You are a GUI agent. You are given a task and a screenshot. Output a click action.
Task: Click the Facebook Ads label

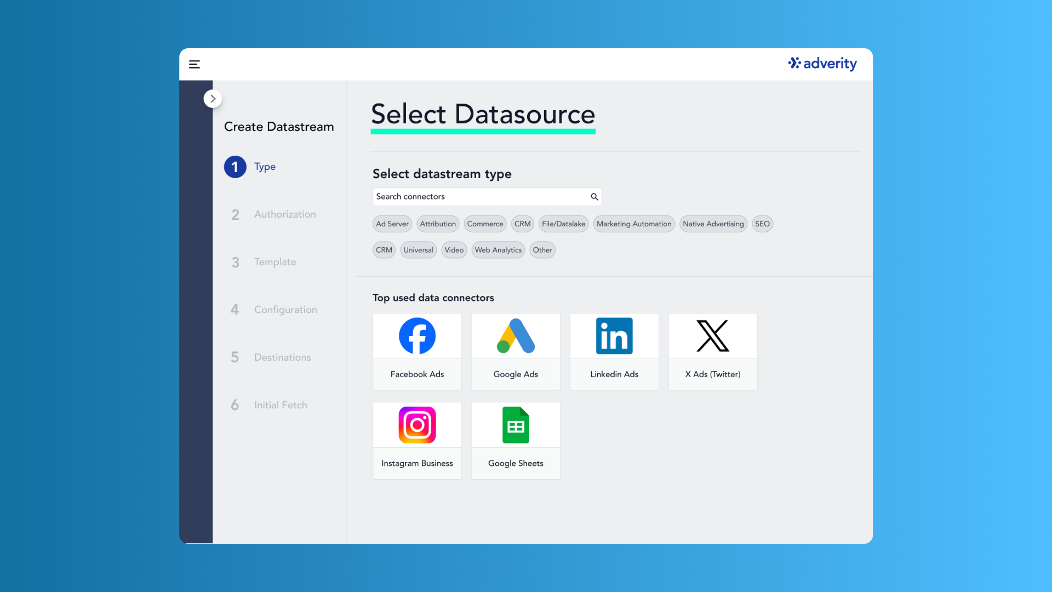tap(417, 374)
